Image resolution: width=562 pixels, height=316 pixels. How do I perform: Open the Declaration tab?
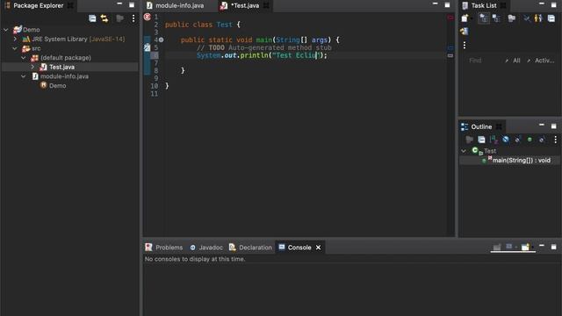(250, 248)
